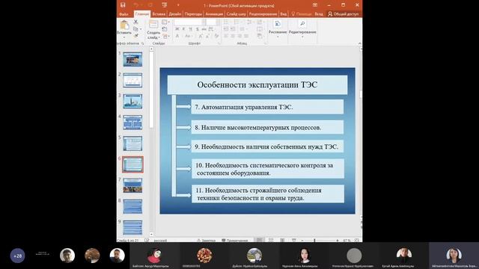Select slide 7 thumbnail

(x=132, y=185)
